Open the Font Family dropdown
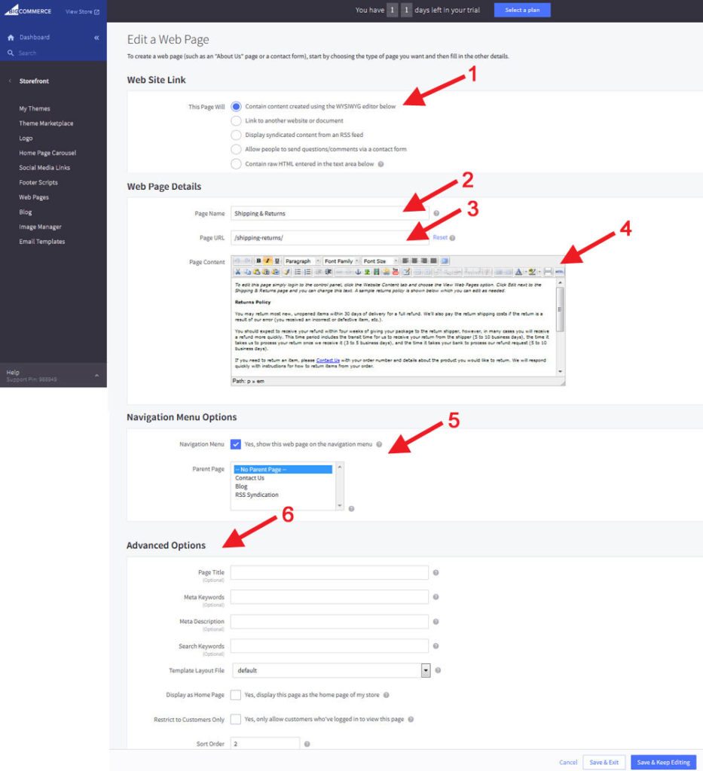 pos(342,261)
